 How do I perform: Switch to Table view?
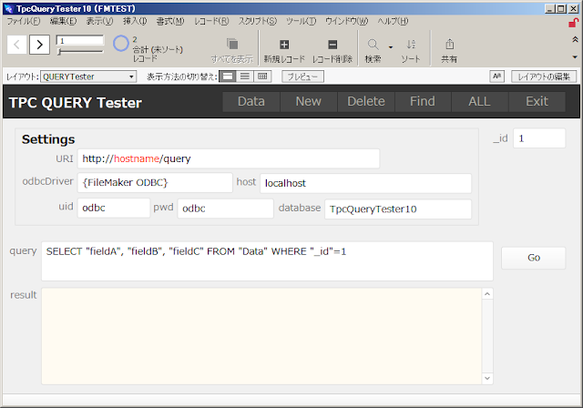tap(262, 76)
